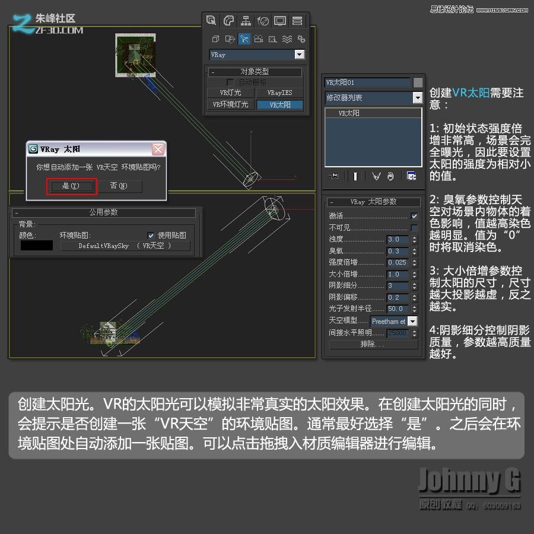The height and width of the screenshot is (534, 534).
Task: Click the 阴影细分 value field 3
Action: (x=398, y=286)
